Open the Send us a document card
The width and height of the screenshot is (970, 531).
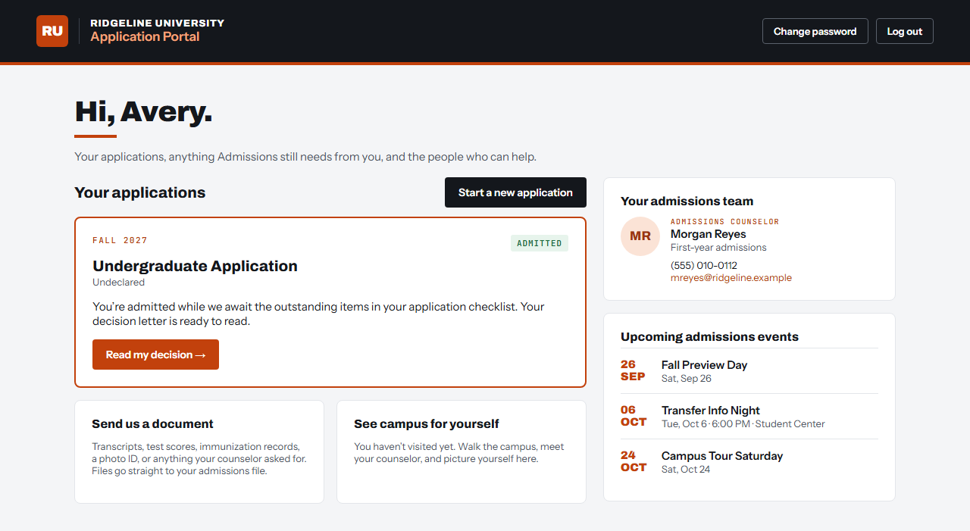point(199,451)
